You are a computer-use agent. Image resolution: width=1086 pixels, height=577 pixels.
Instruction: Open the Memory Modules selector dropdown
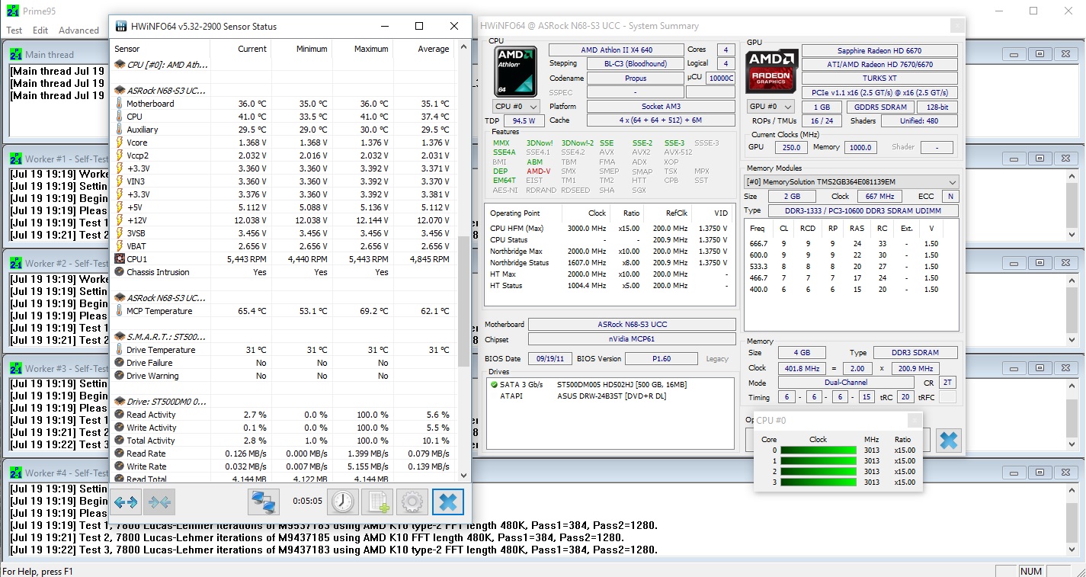[x=851, y=181]
